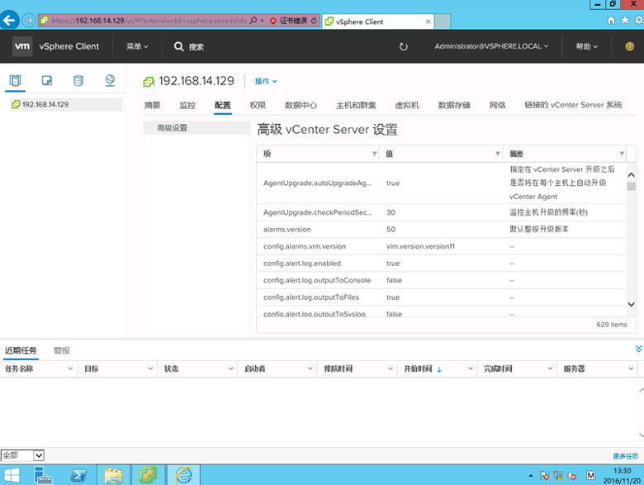Open 排队时间 column dropdown
644x485 pixels.
pyautogui.click(x=391, y=369)
